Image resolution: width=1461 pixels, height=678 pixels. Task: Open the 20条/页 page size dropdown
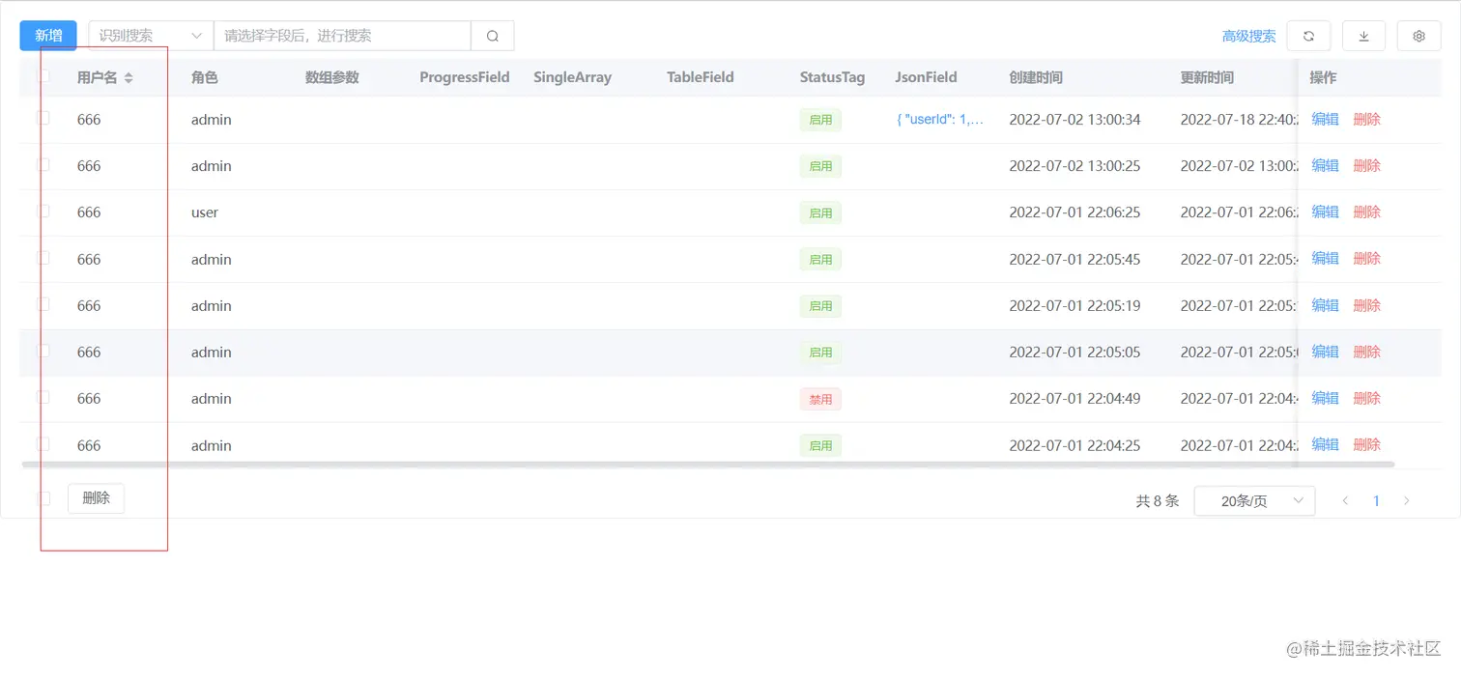tap(1254, 500)
